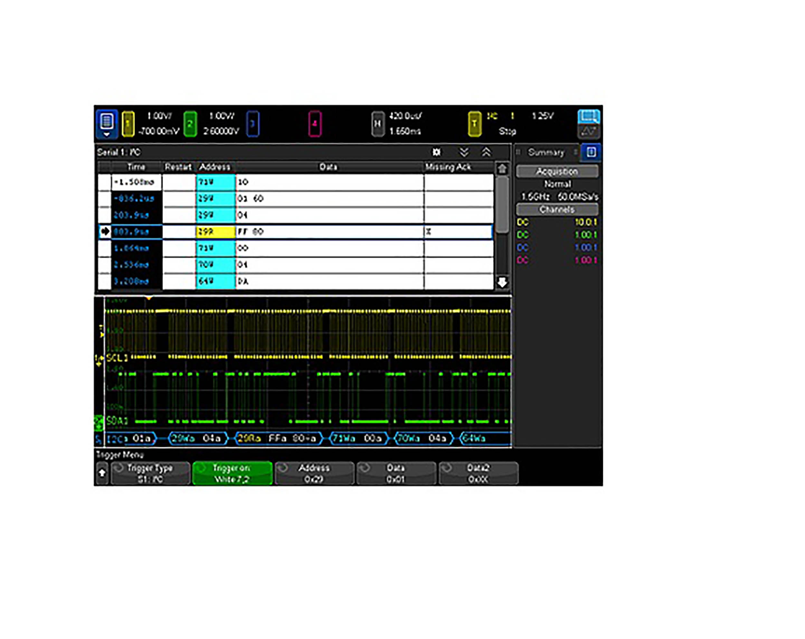Open the horizontal H settings icon

tap(377, 124)
